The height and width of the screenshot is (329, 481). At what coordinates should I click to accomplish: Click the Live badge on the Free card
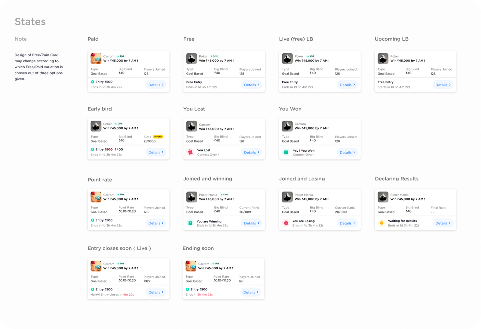[x=214, y=56]
